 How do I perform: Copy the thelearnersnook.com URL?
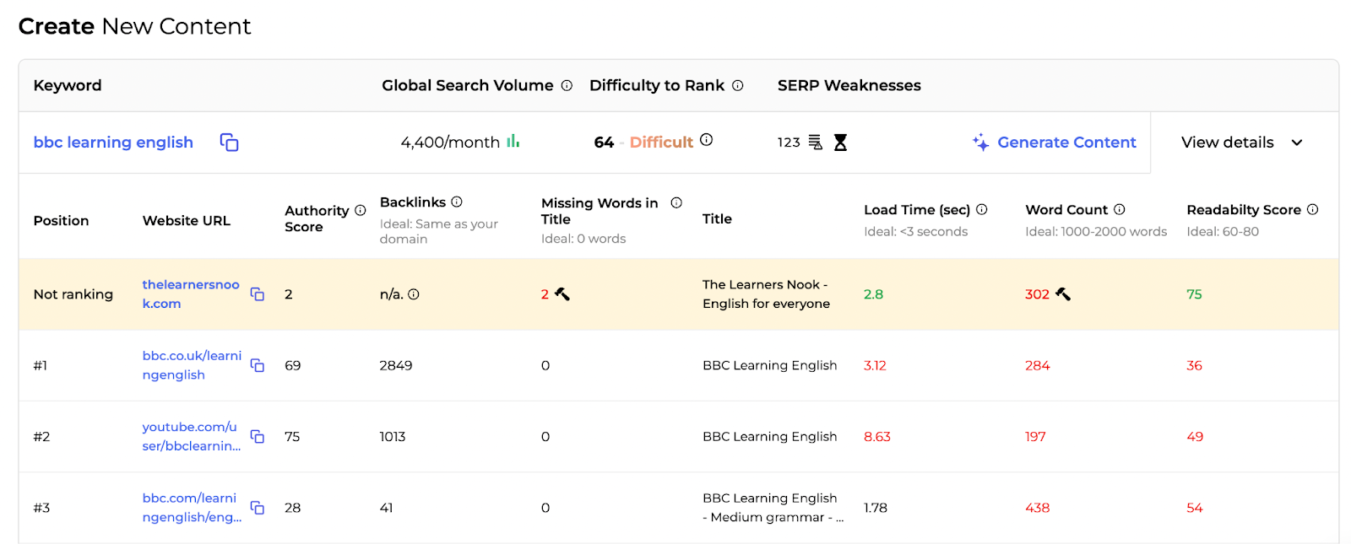click(x=258, y=294)
